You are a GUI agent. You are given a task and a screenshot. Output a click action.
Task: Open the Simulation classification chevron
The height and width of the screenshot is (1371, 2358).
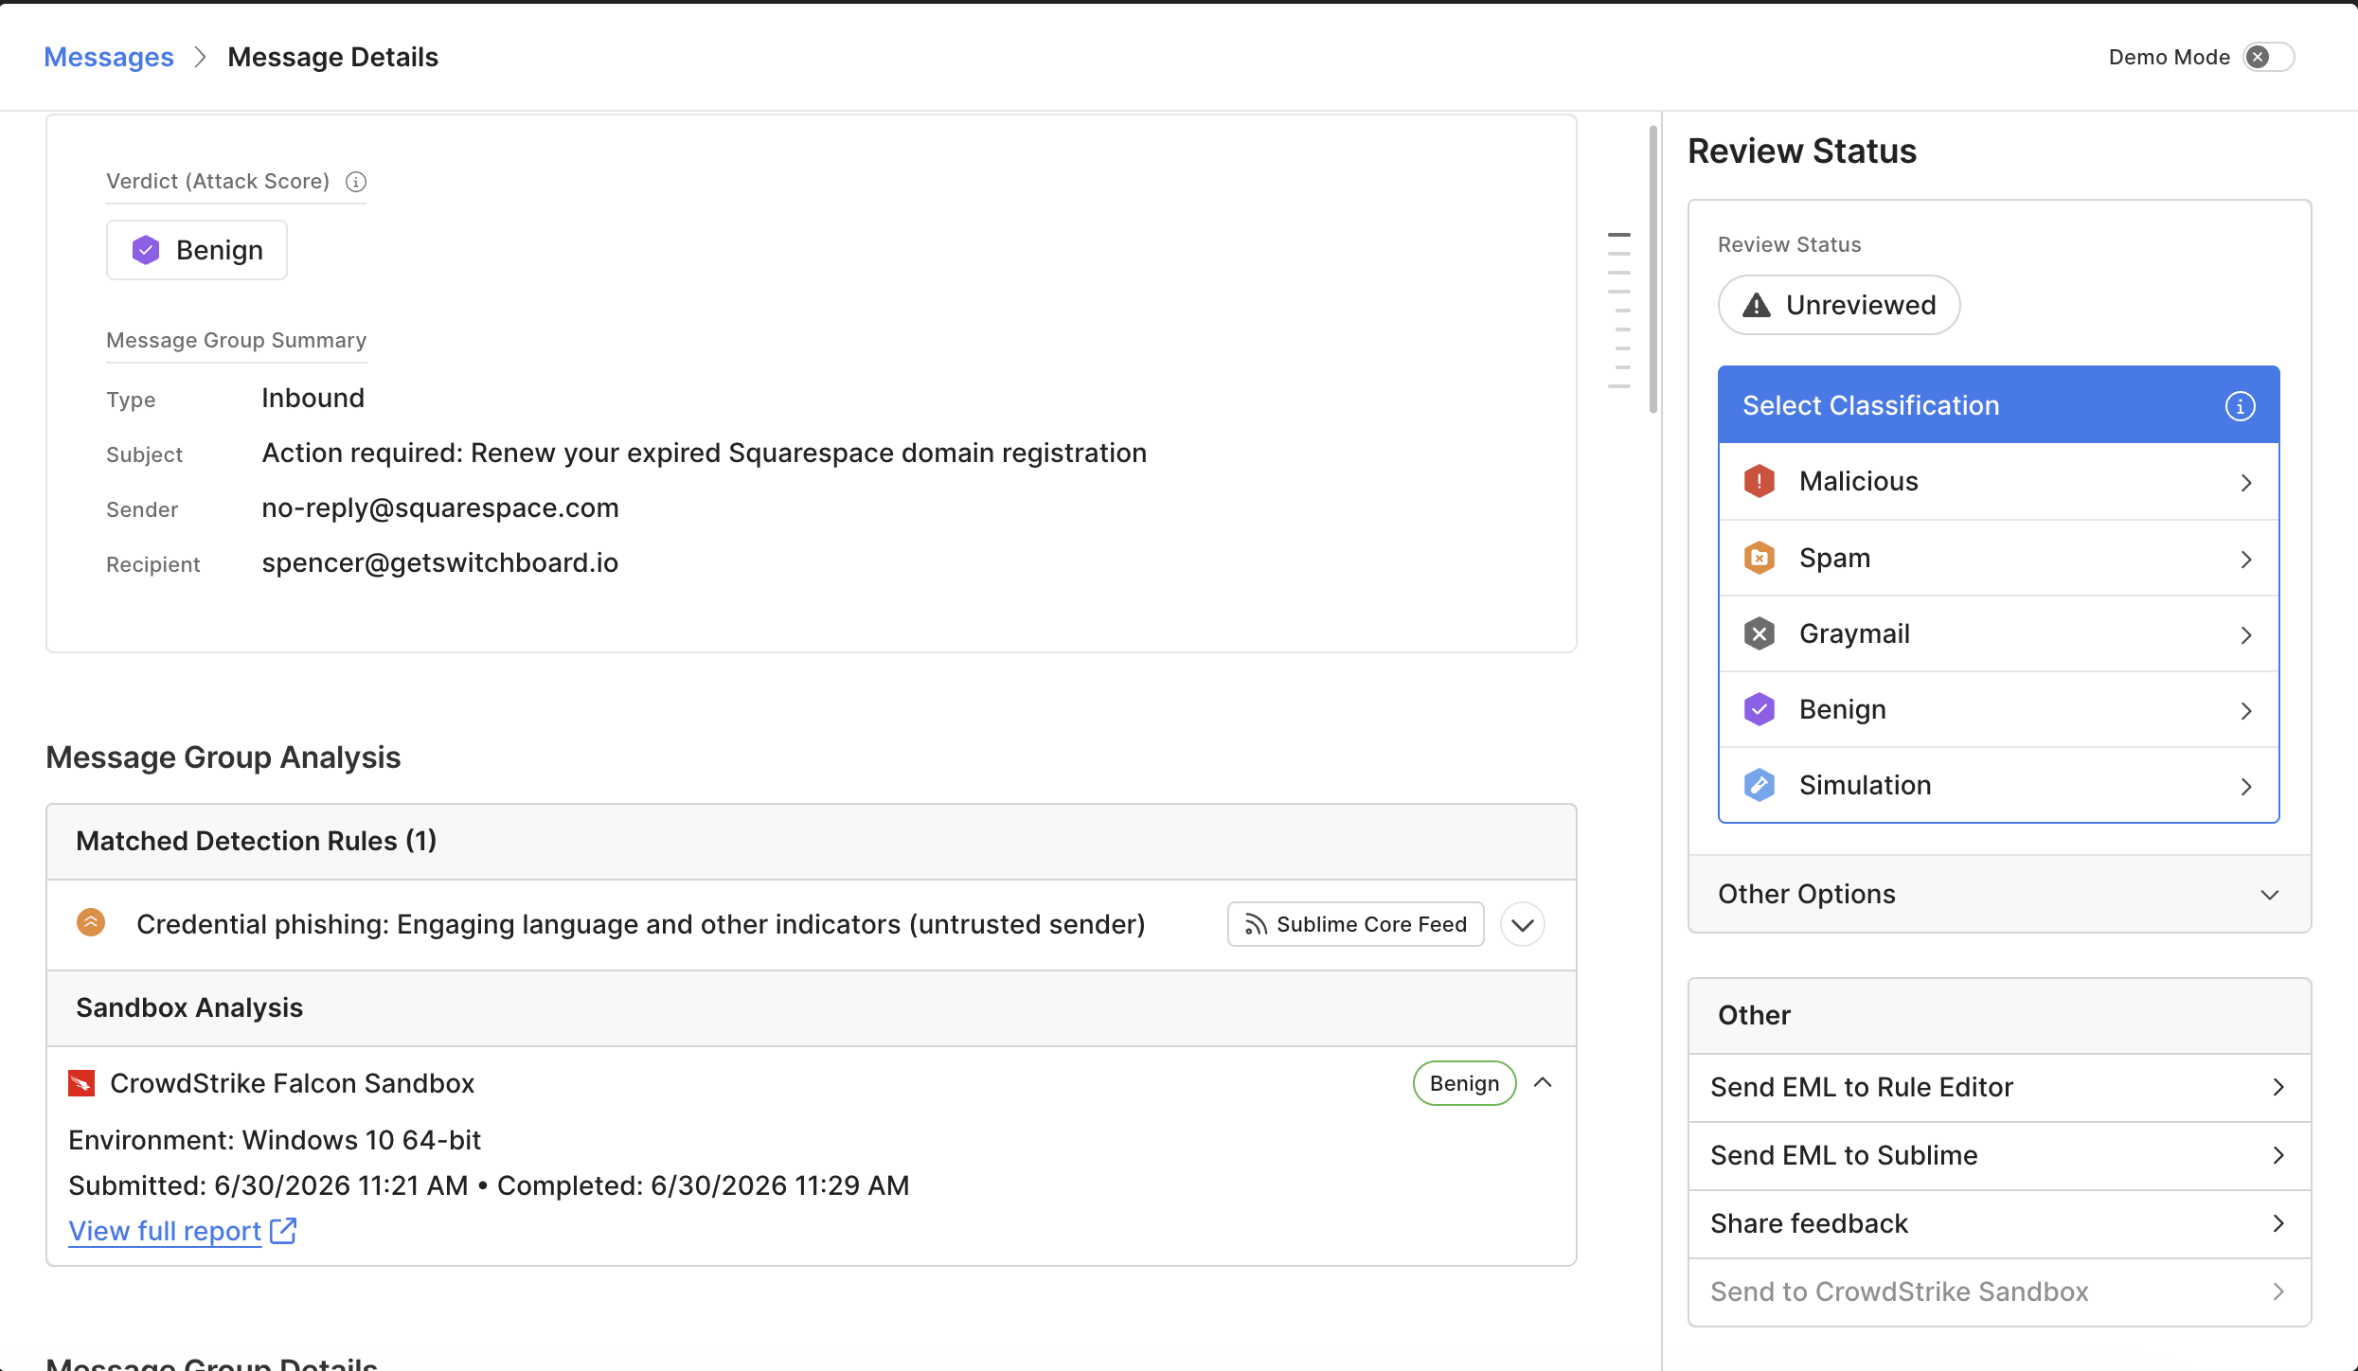(2246, 787)
